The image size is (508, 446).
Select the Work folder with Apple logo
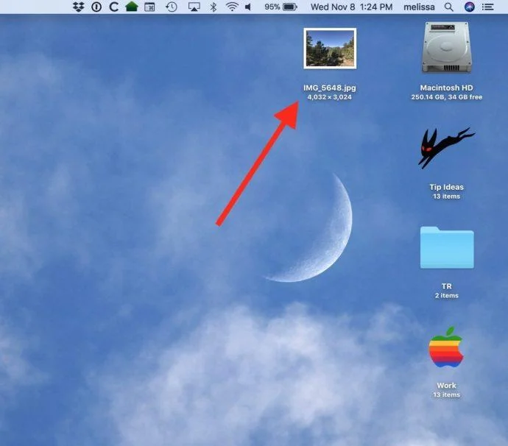(446, 347)
